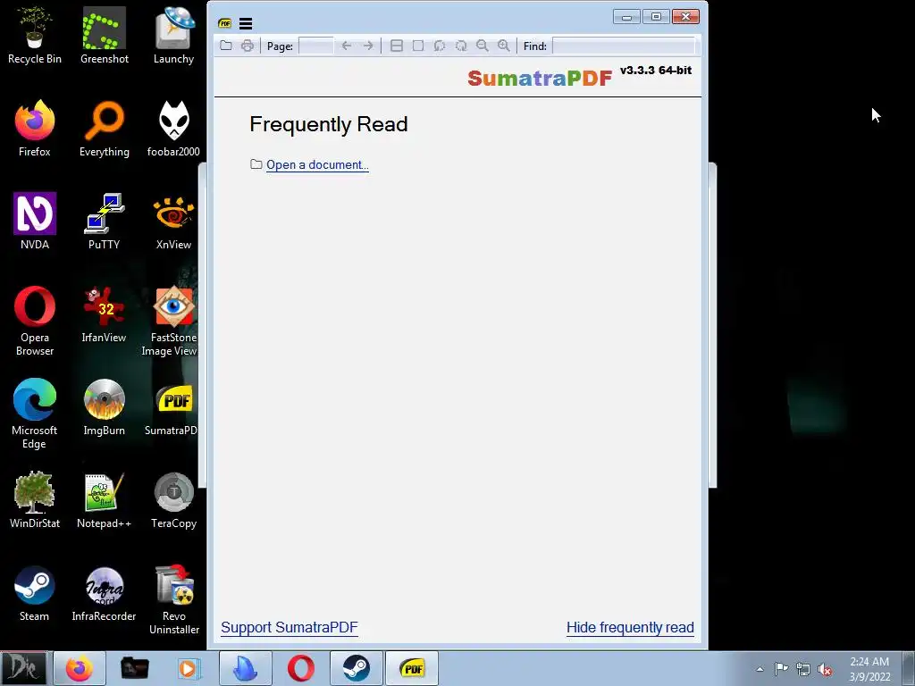Select the WinDirStat desktop icon
This screenshot has height=686, width=915.
[x=35, y=499]
